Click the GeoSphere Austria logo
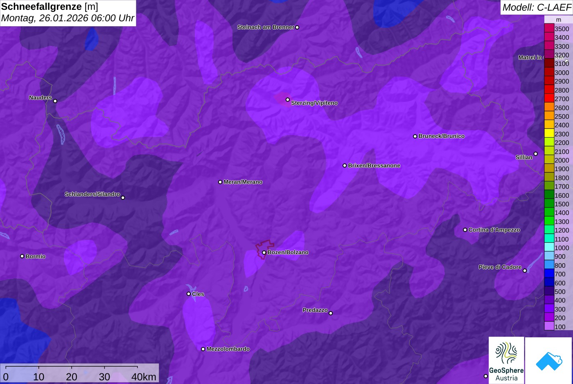Image resolution: width=573 pixels, height=384 pixels. click(506, 360)
